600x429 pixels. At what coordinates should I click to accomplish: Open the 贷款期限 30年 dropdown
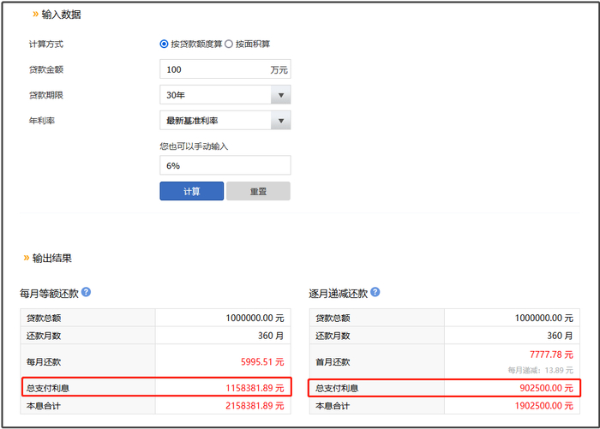tap(281, 95)
